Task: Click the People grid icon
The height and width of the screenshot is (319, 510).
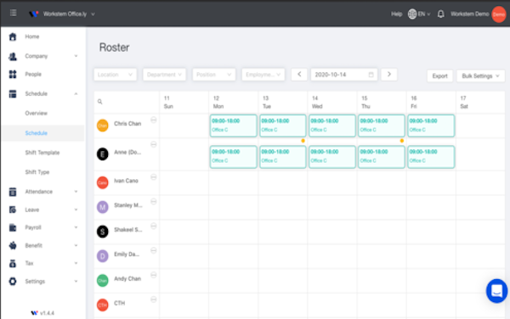Action: click(x=13, y=75)
